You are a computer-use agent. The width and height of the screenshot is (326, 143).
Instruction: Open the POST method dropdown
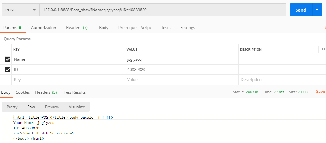pyautogui.click(x=21, y=10)
